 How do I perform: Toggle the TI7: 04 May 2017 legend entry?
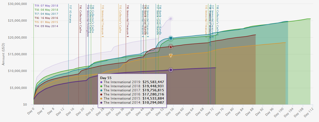(46, 14)
